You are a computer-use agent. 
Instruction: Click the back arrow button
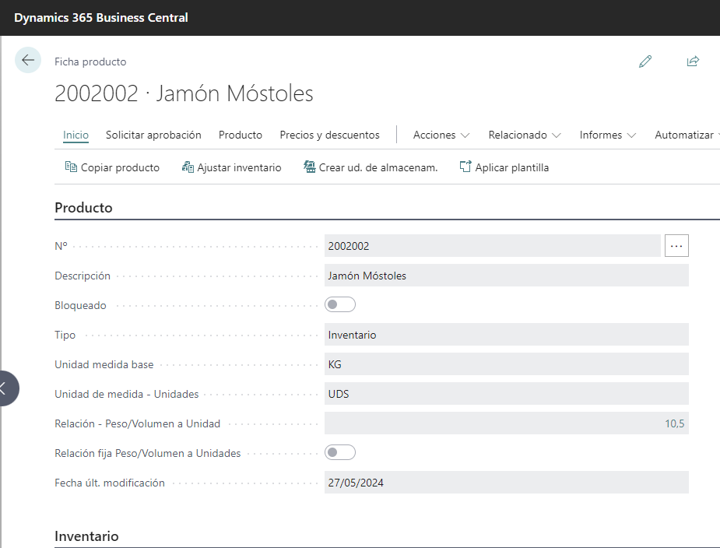click(28, 60)
